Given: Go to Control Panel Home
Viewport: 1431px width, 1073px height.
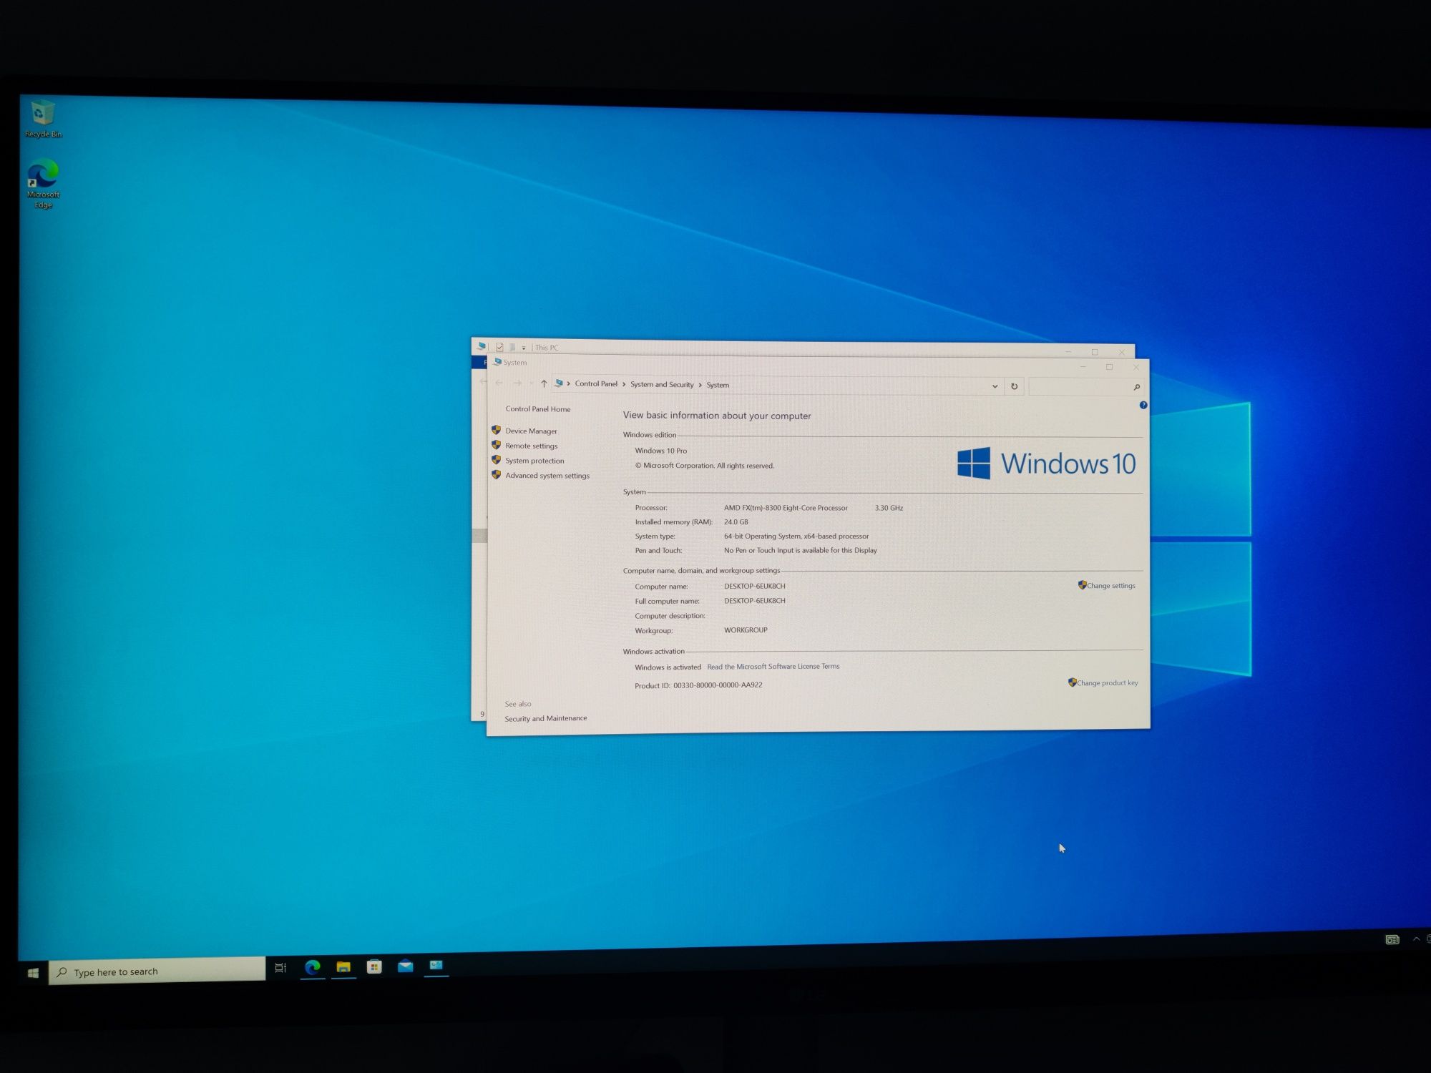Looking at the screenshot, I should (x=538, y=409).
